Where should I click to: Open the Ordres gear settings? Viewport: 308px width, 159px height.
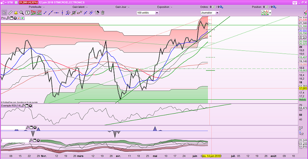[x=221, y=7]
